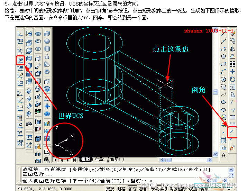Select the Object UCS tool

click(20, 69)
